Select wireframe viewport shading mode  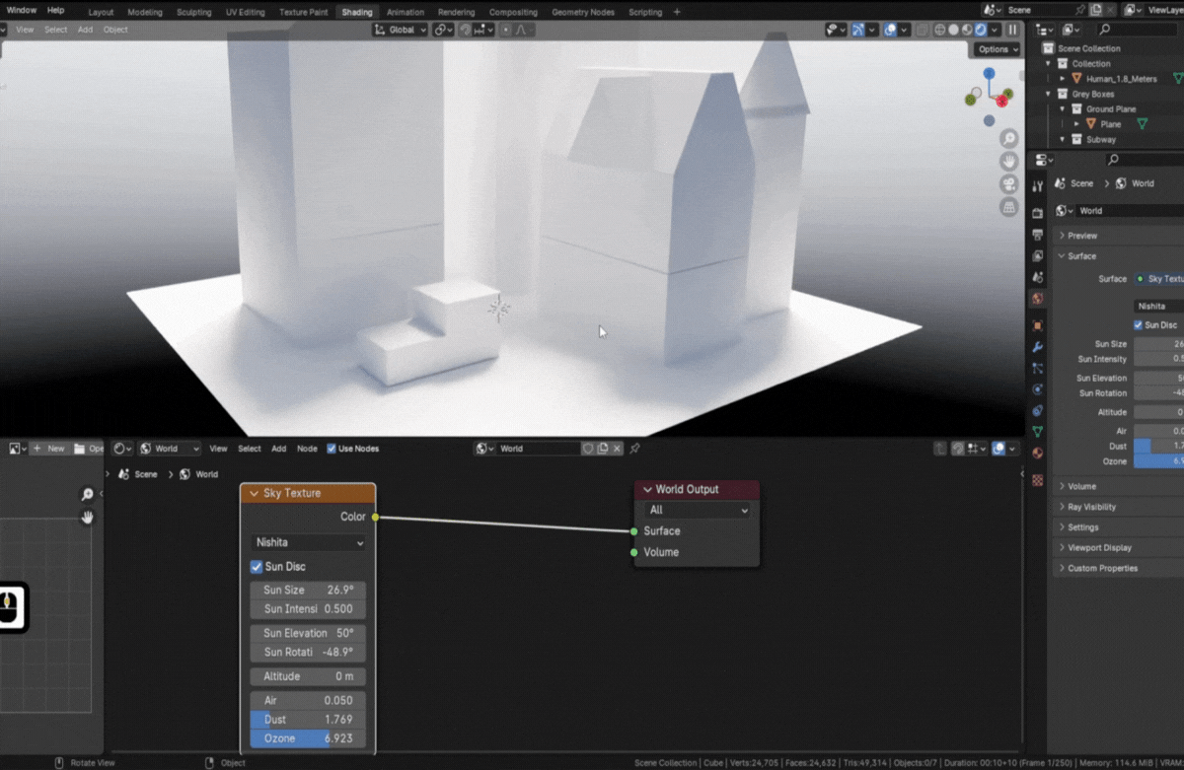[x=940, y=30]
